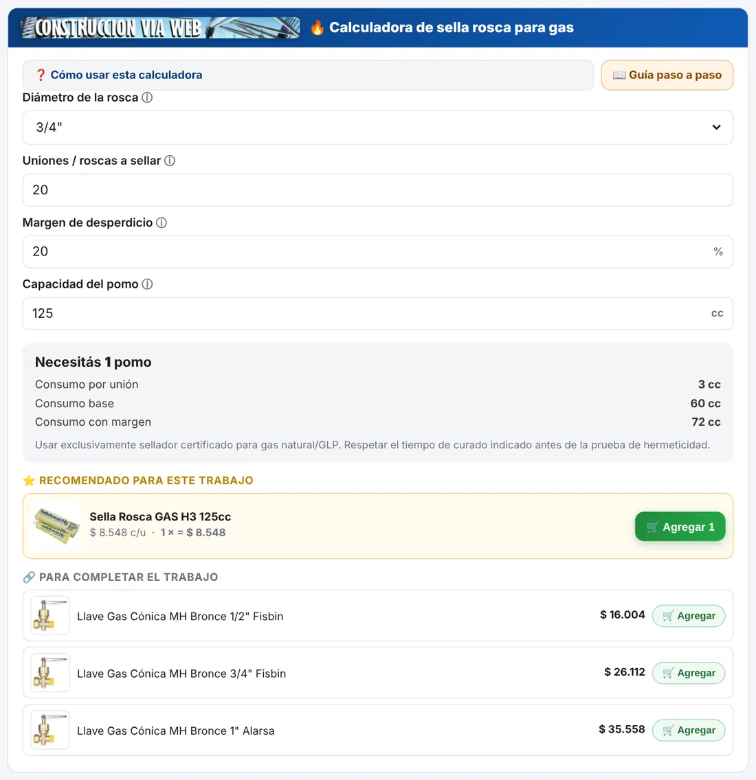Click the info icon beside Uniones / roscas a sellar

tap(169, 161)
